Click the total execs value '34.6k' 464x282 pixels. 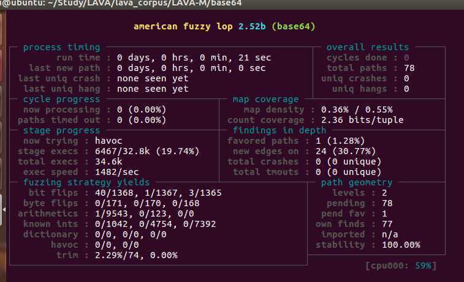pyautogui.click(x=108, y=161)
